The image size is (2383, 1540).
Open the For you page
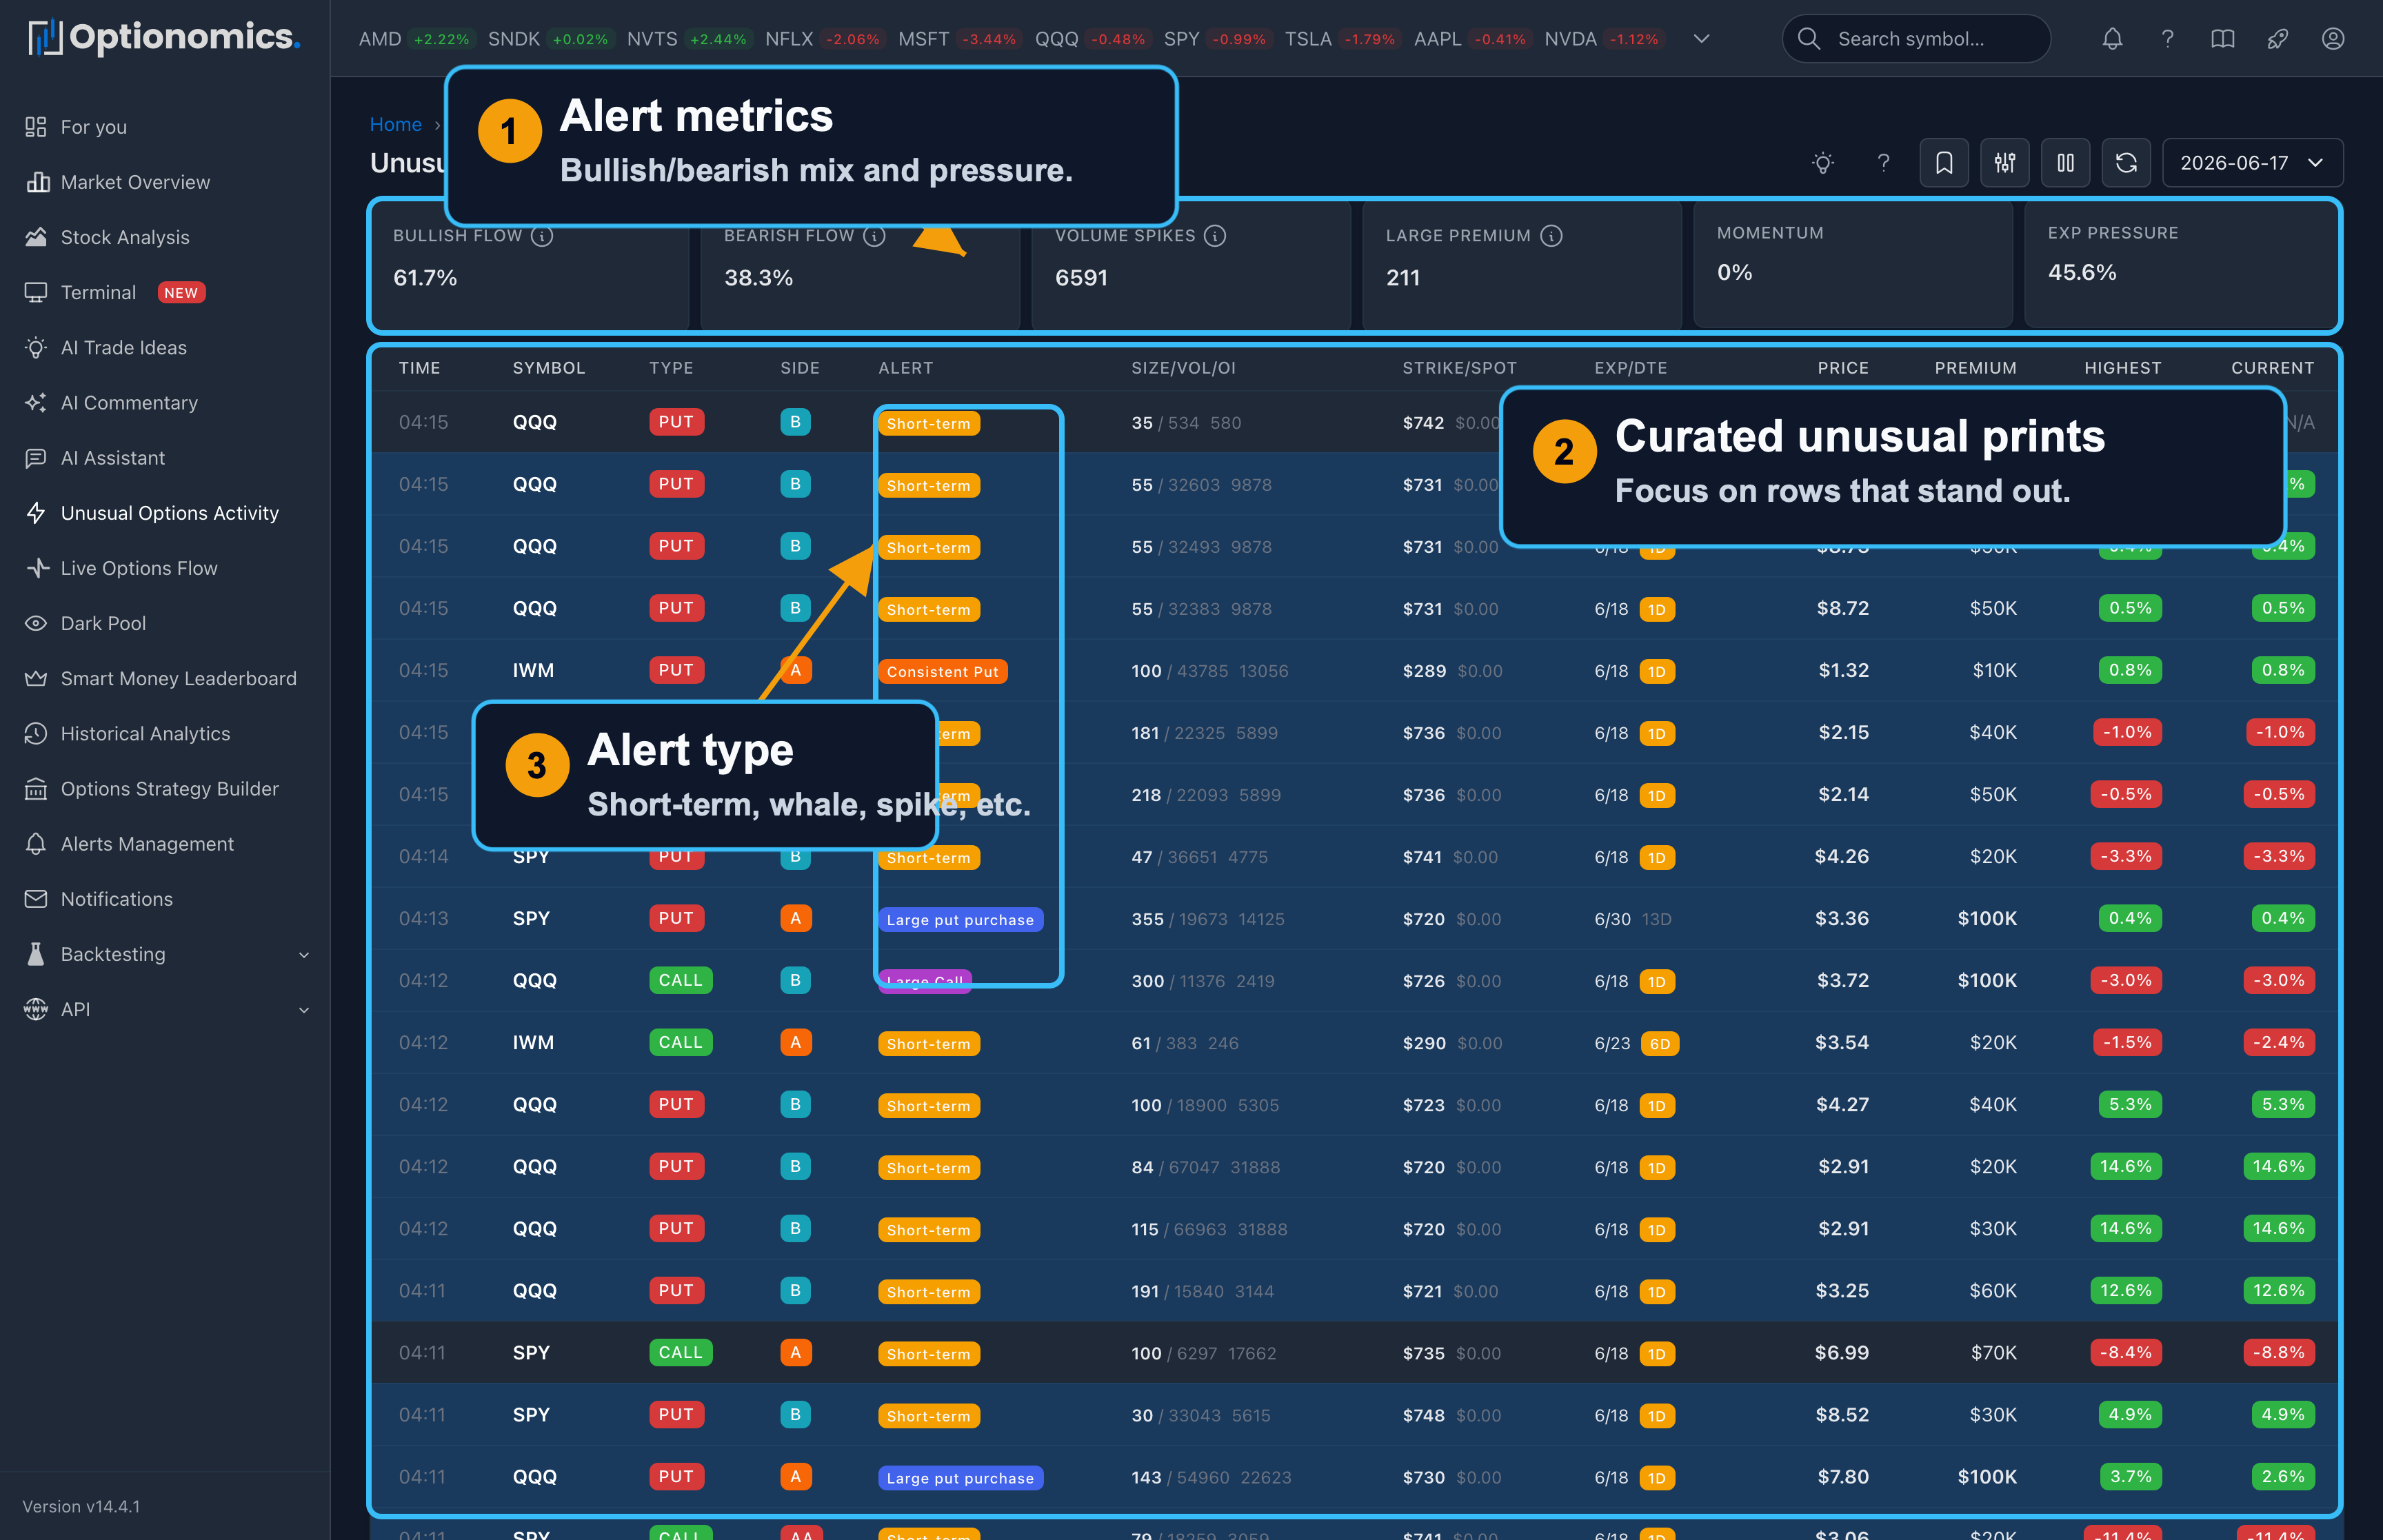point(93,127)
